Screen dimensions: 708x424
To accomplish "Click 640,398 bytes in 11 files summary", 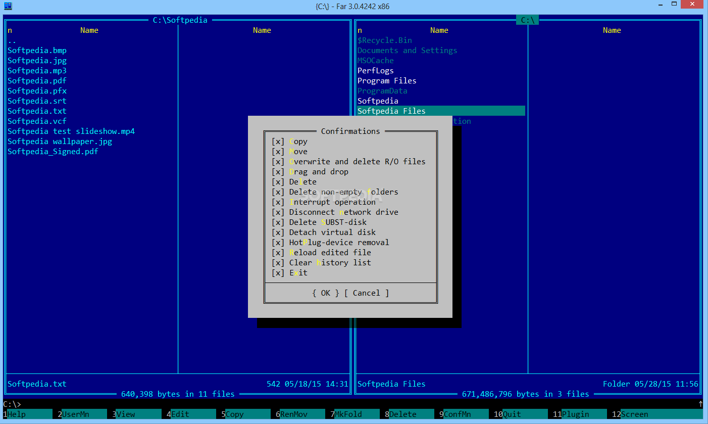I will pos(178,394).
